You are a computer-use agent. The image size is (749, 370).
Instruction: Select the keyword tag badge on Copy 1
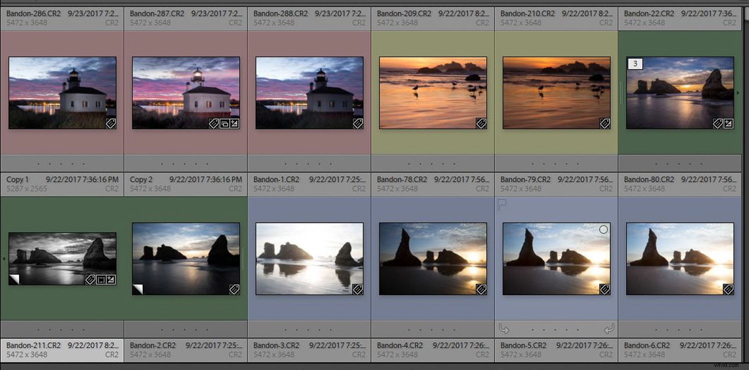point(90,280)
